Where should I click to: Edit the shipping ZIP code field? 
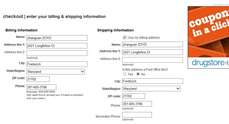(133, 96)
